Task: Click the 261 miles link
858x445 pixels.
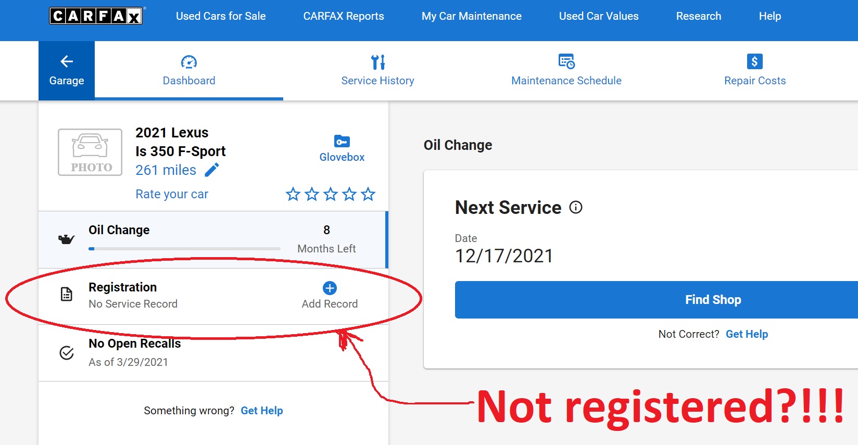Action: (166, 170)
